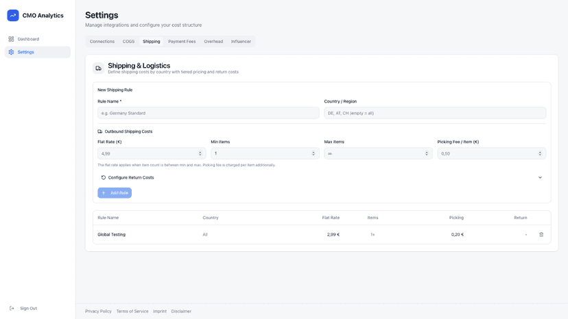Click the Flat Rate column header
Image resolution: width=568 pixels, height=319 pixels.
pos(331,218)
